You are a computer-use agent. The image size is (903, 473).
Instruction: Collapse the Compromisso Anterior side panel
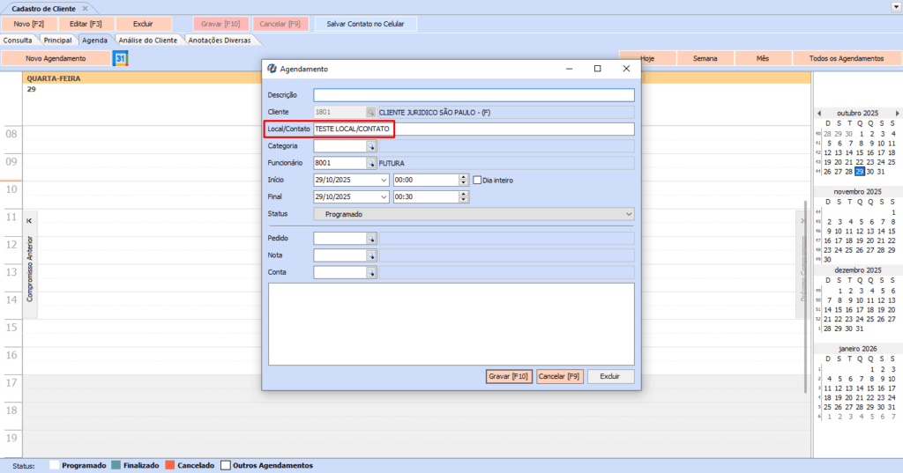pos(29,220)
